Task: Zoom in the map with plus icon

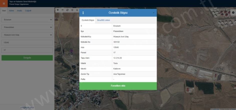Action: (x=58, y=10)
